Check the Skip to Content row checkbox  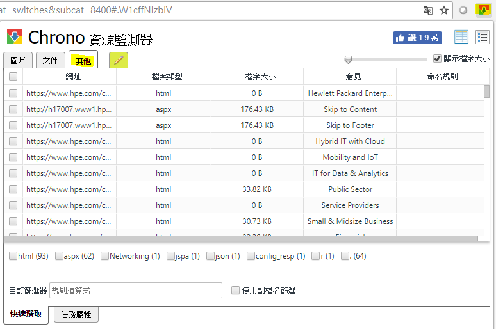coord(13,109)
